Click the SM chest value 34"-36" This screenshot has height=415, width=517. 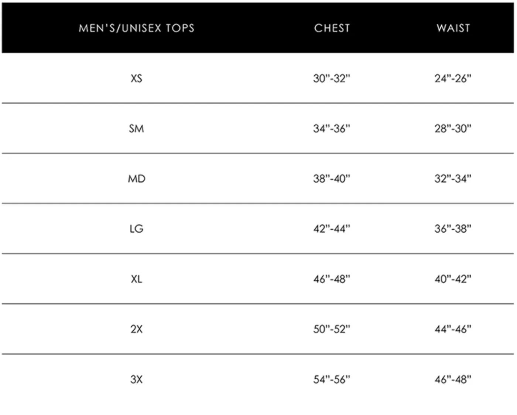coord(332,129)
